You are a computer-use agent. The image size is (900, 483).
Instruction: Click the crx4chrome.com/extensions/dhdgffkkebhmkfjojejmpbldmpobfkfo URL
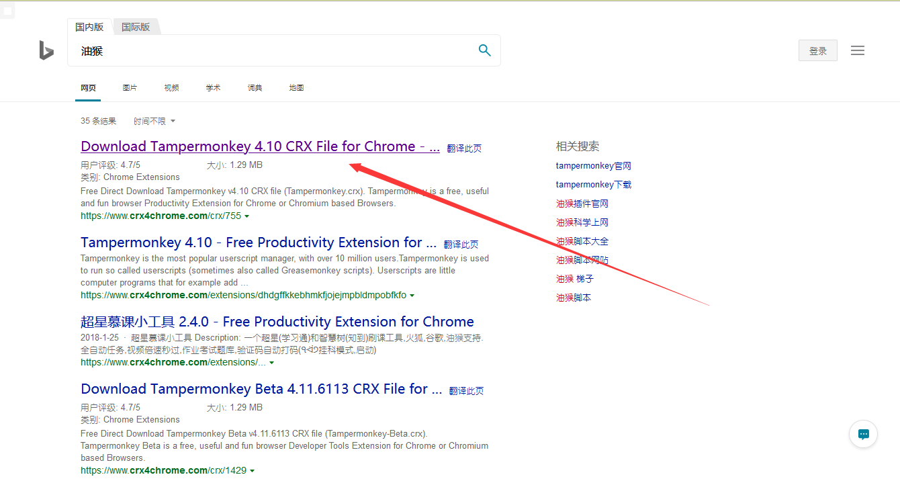point(243,296)
